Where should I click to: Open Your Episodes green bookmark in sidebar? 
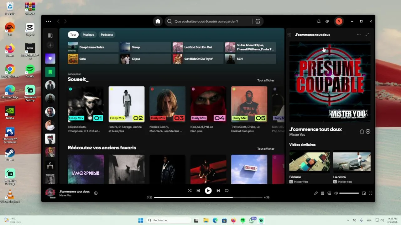click(50, 72)
